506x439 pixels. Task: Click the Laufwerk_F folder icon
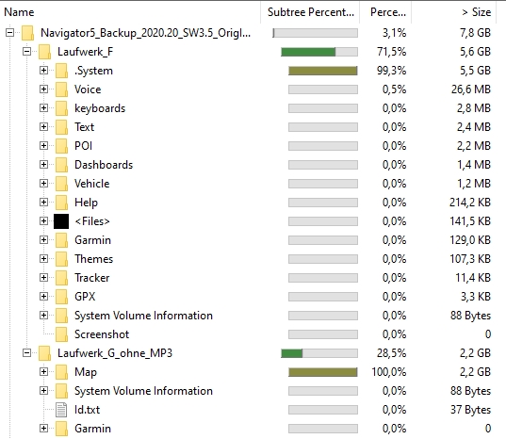coord(44,52)
